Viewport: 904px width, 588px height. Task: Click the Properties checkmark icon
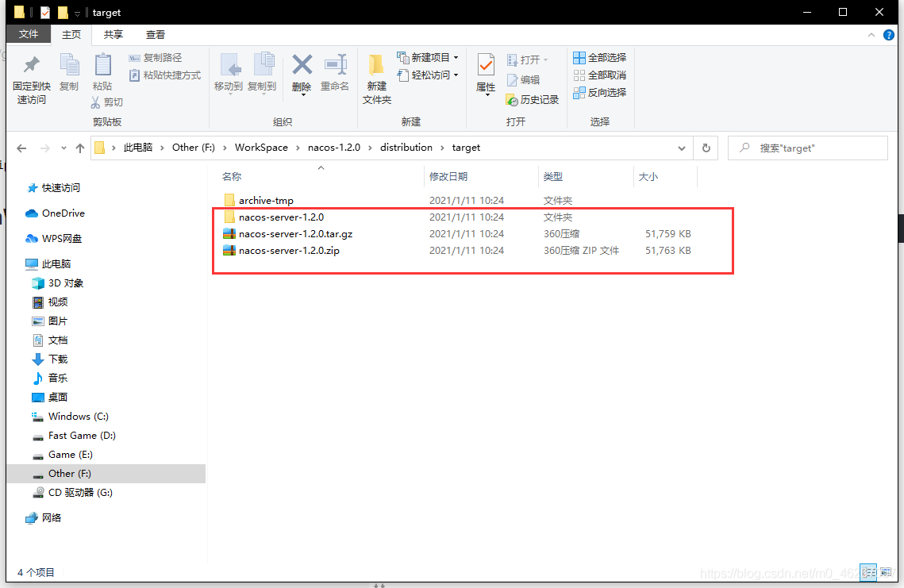click(486, 64)
